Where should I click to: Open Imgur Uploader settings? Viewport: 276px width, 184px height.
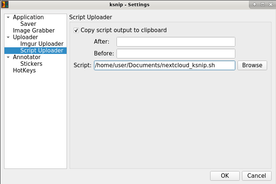[42, 44]
